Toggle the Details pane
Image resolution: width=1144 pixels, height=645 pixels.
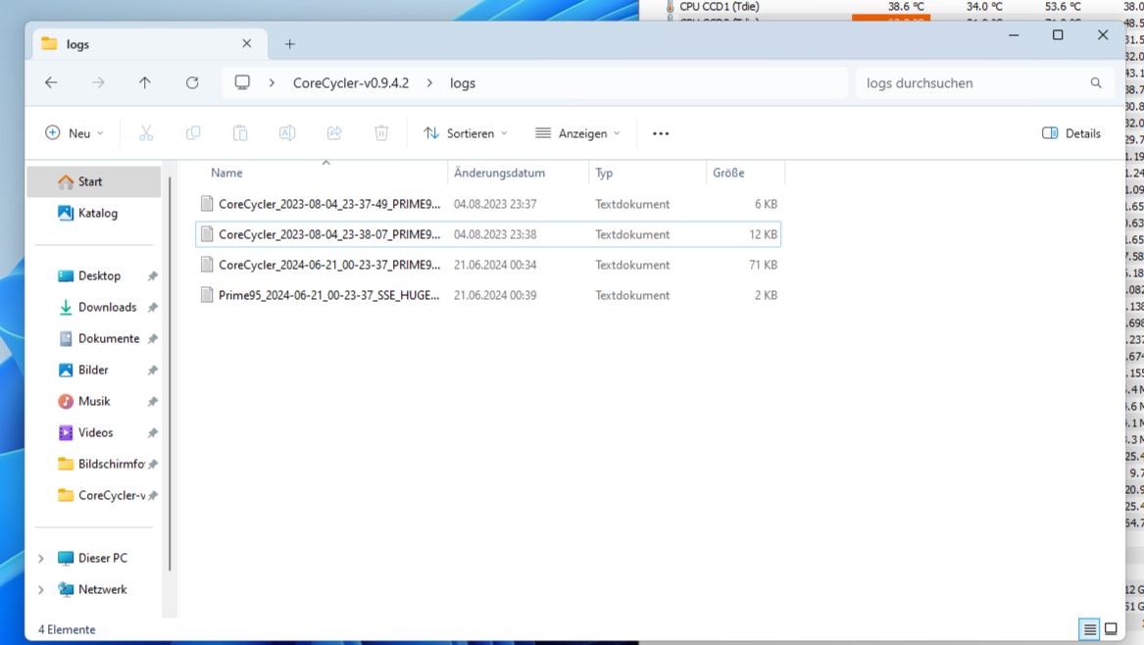[1071, 133]
